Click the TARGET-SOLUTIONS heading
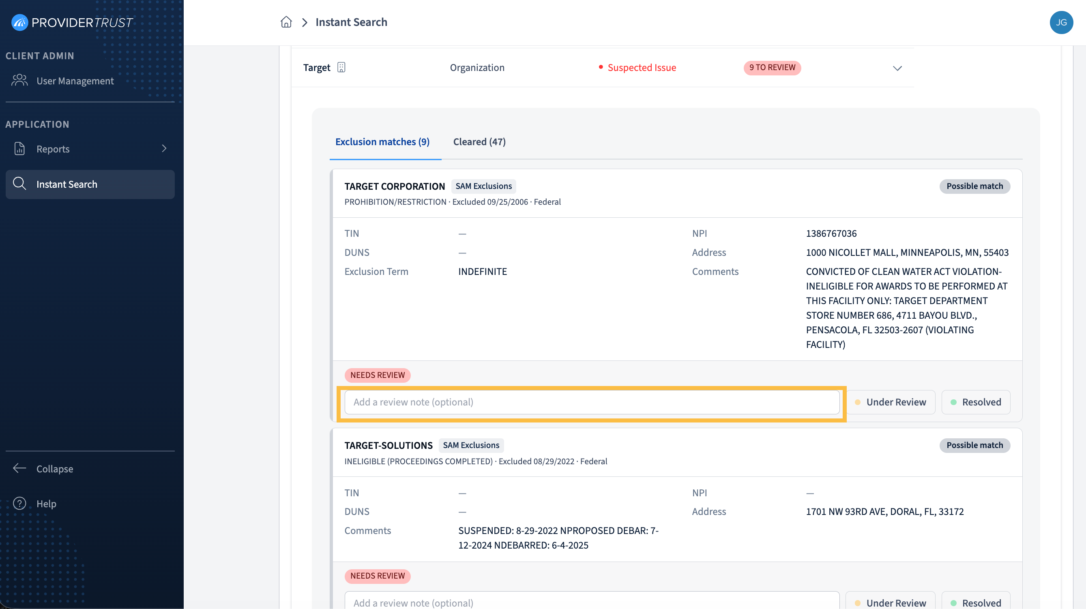The width and height of the screenshot is (1086, 609). coord(389,446)
